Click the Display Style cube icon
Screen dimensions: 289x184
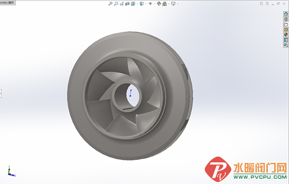tap(142, 4)
